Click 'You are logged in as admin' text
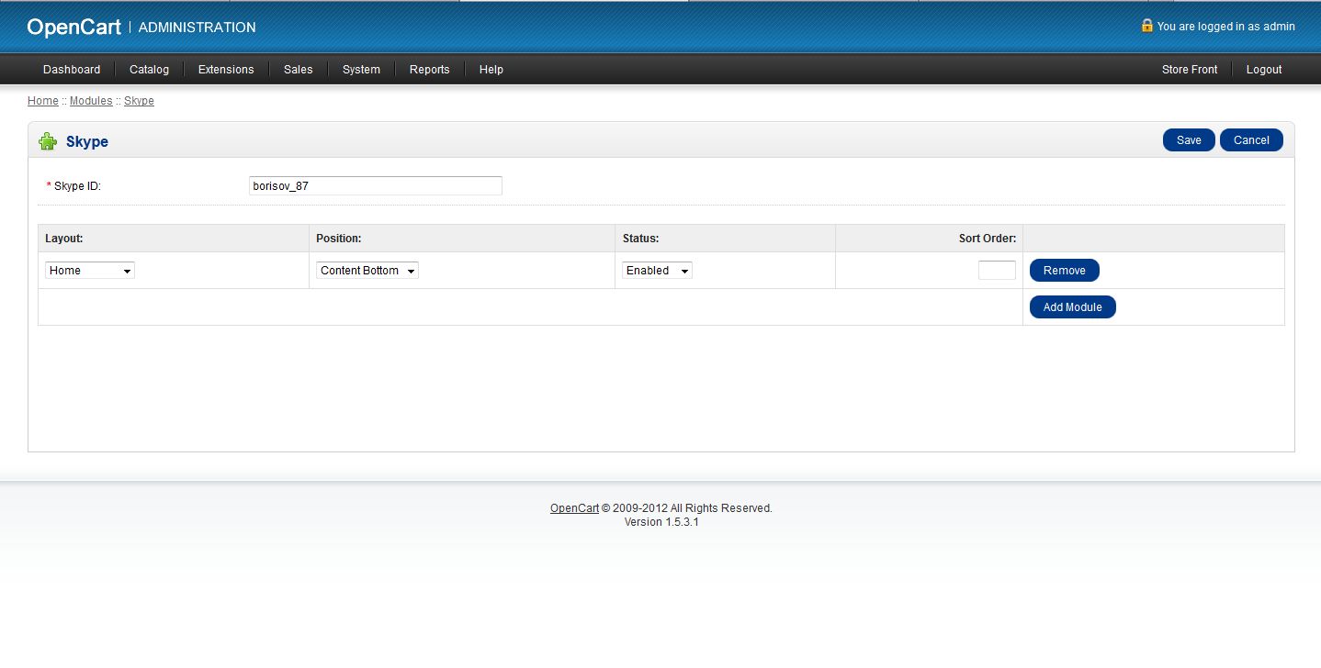The image size is (1321, 668). 1226,27
